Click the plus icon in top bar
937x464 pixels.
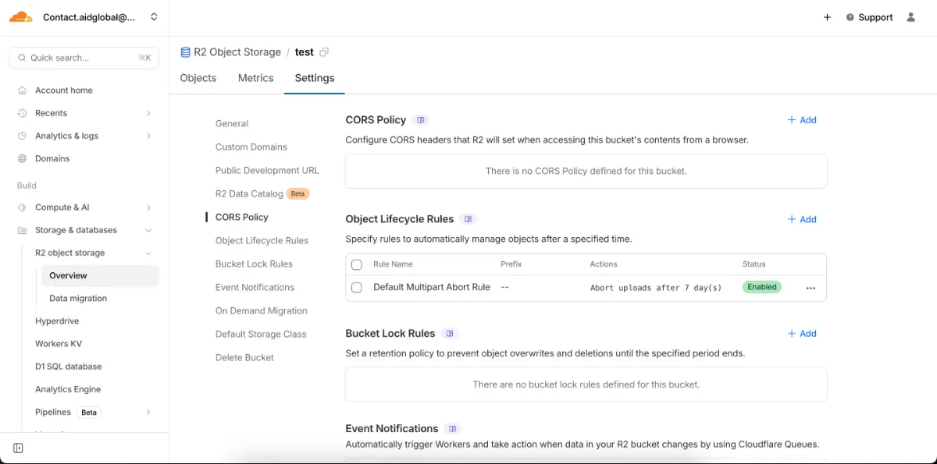(827, 17)
